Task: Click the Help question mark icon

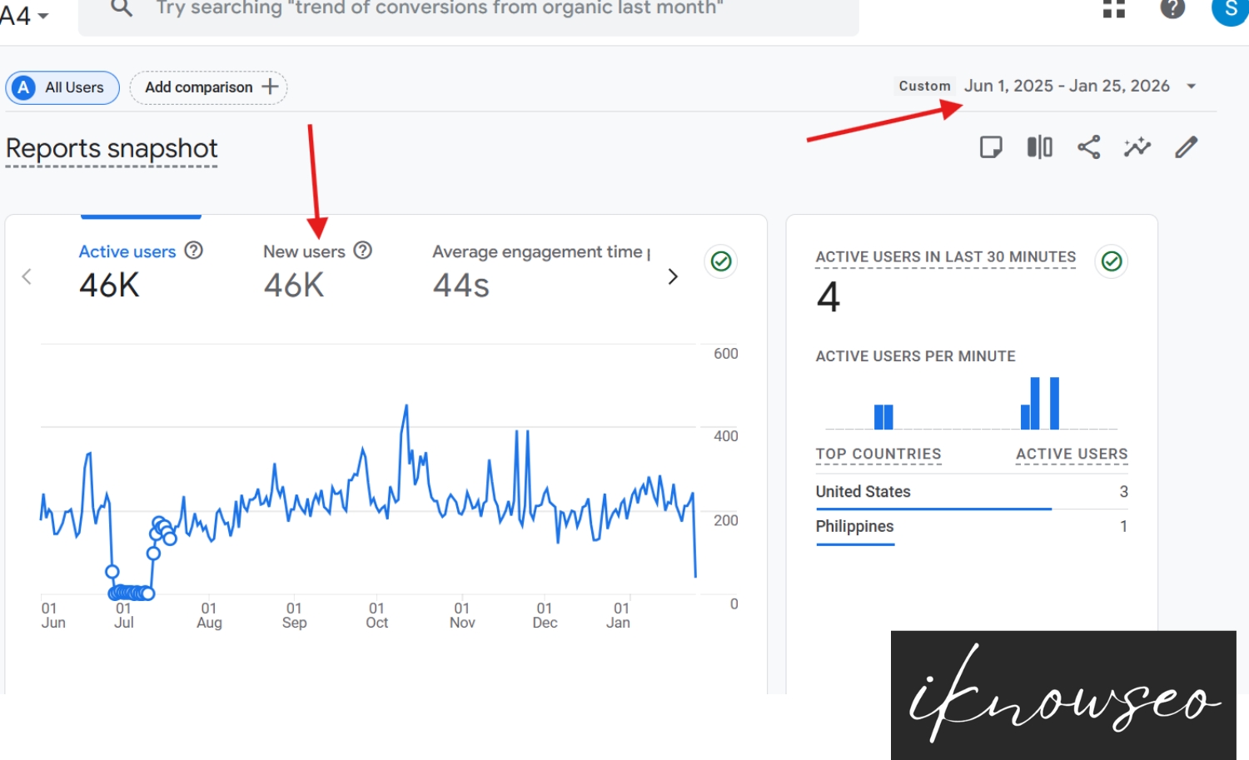Action: point(1172,11)
